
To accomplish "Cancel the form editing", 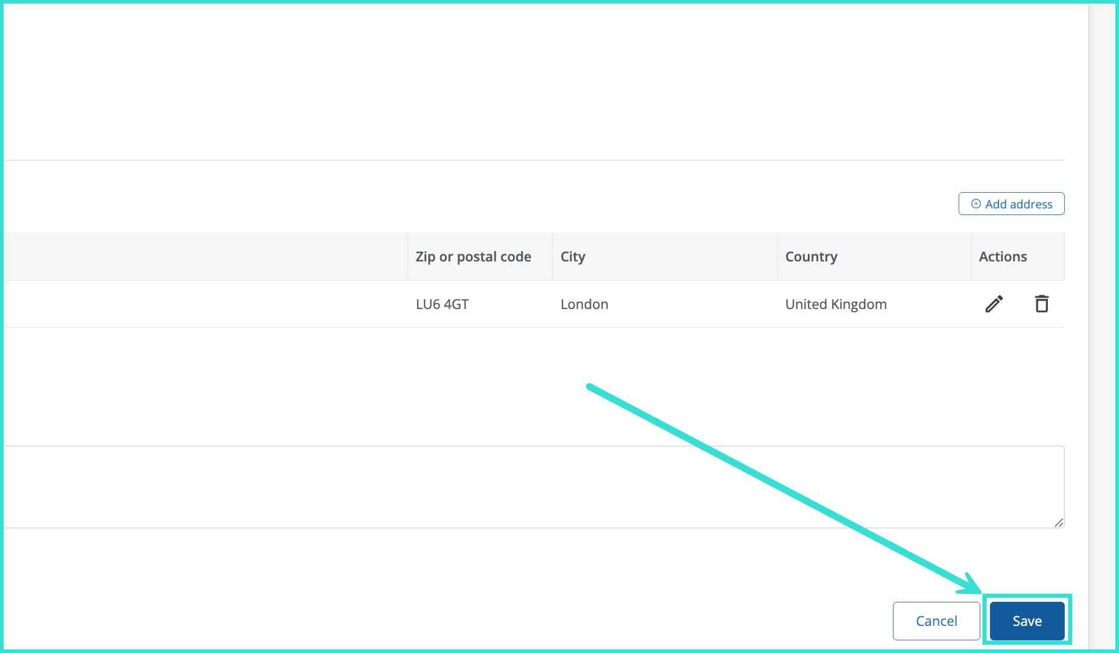I will (936, 621).
